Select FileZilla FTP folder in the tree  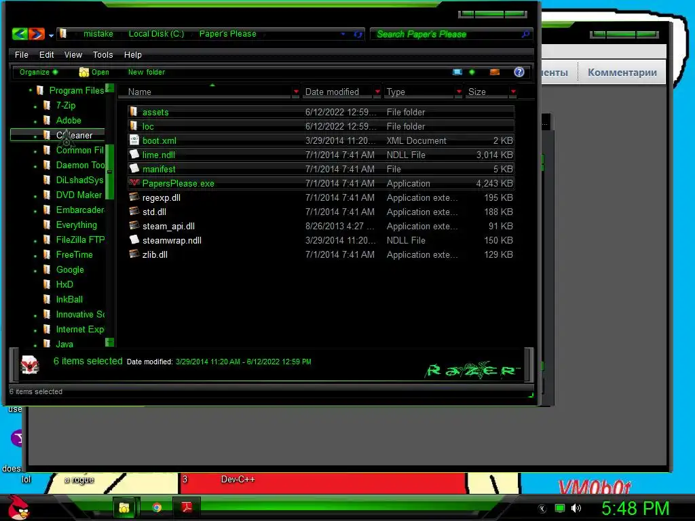pyautogui.click(x=80, y=239)
